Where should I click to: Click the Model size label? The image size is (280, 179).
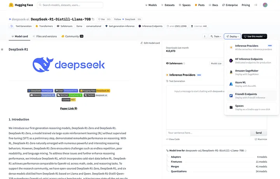(x=216, y=63)
